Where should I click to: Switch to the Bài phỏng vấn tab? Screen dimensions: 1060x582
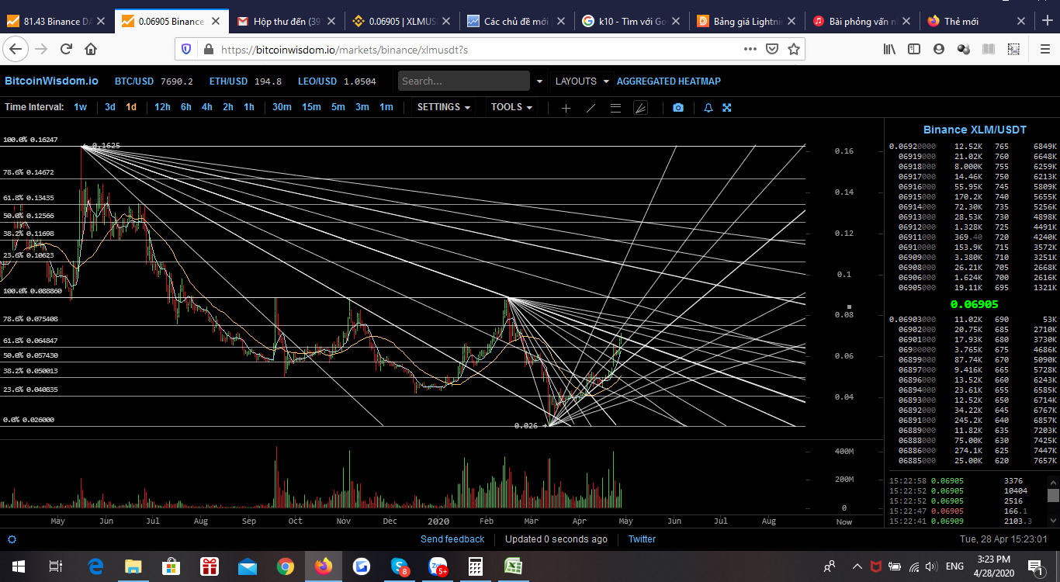[859, 21]
